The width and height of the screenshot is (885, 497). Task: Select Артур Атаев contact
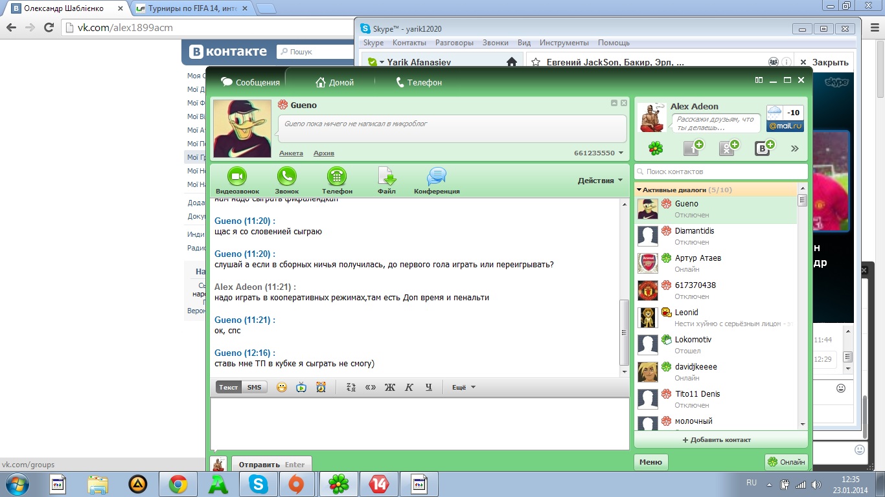[716, 263]
